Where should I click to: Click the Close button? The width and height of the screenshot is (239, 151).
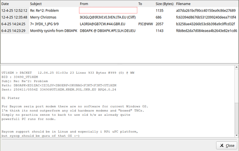[226, 145]
